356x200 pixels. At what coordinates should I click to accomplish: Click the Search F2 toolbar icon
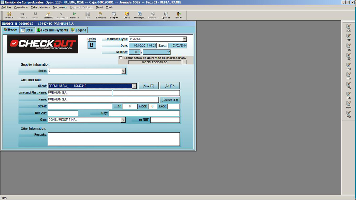48,15
